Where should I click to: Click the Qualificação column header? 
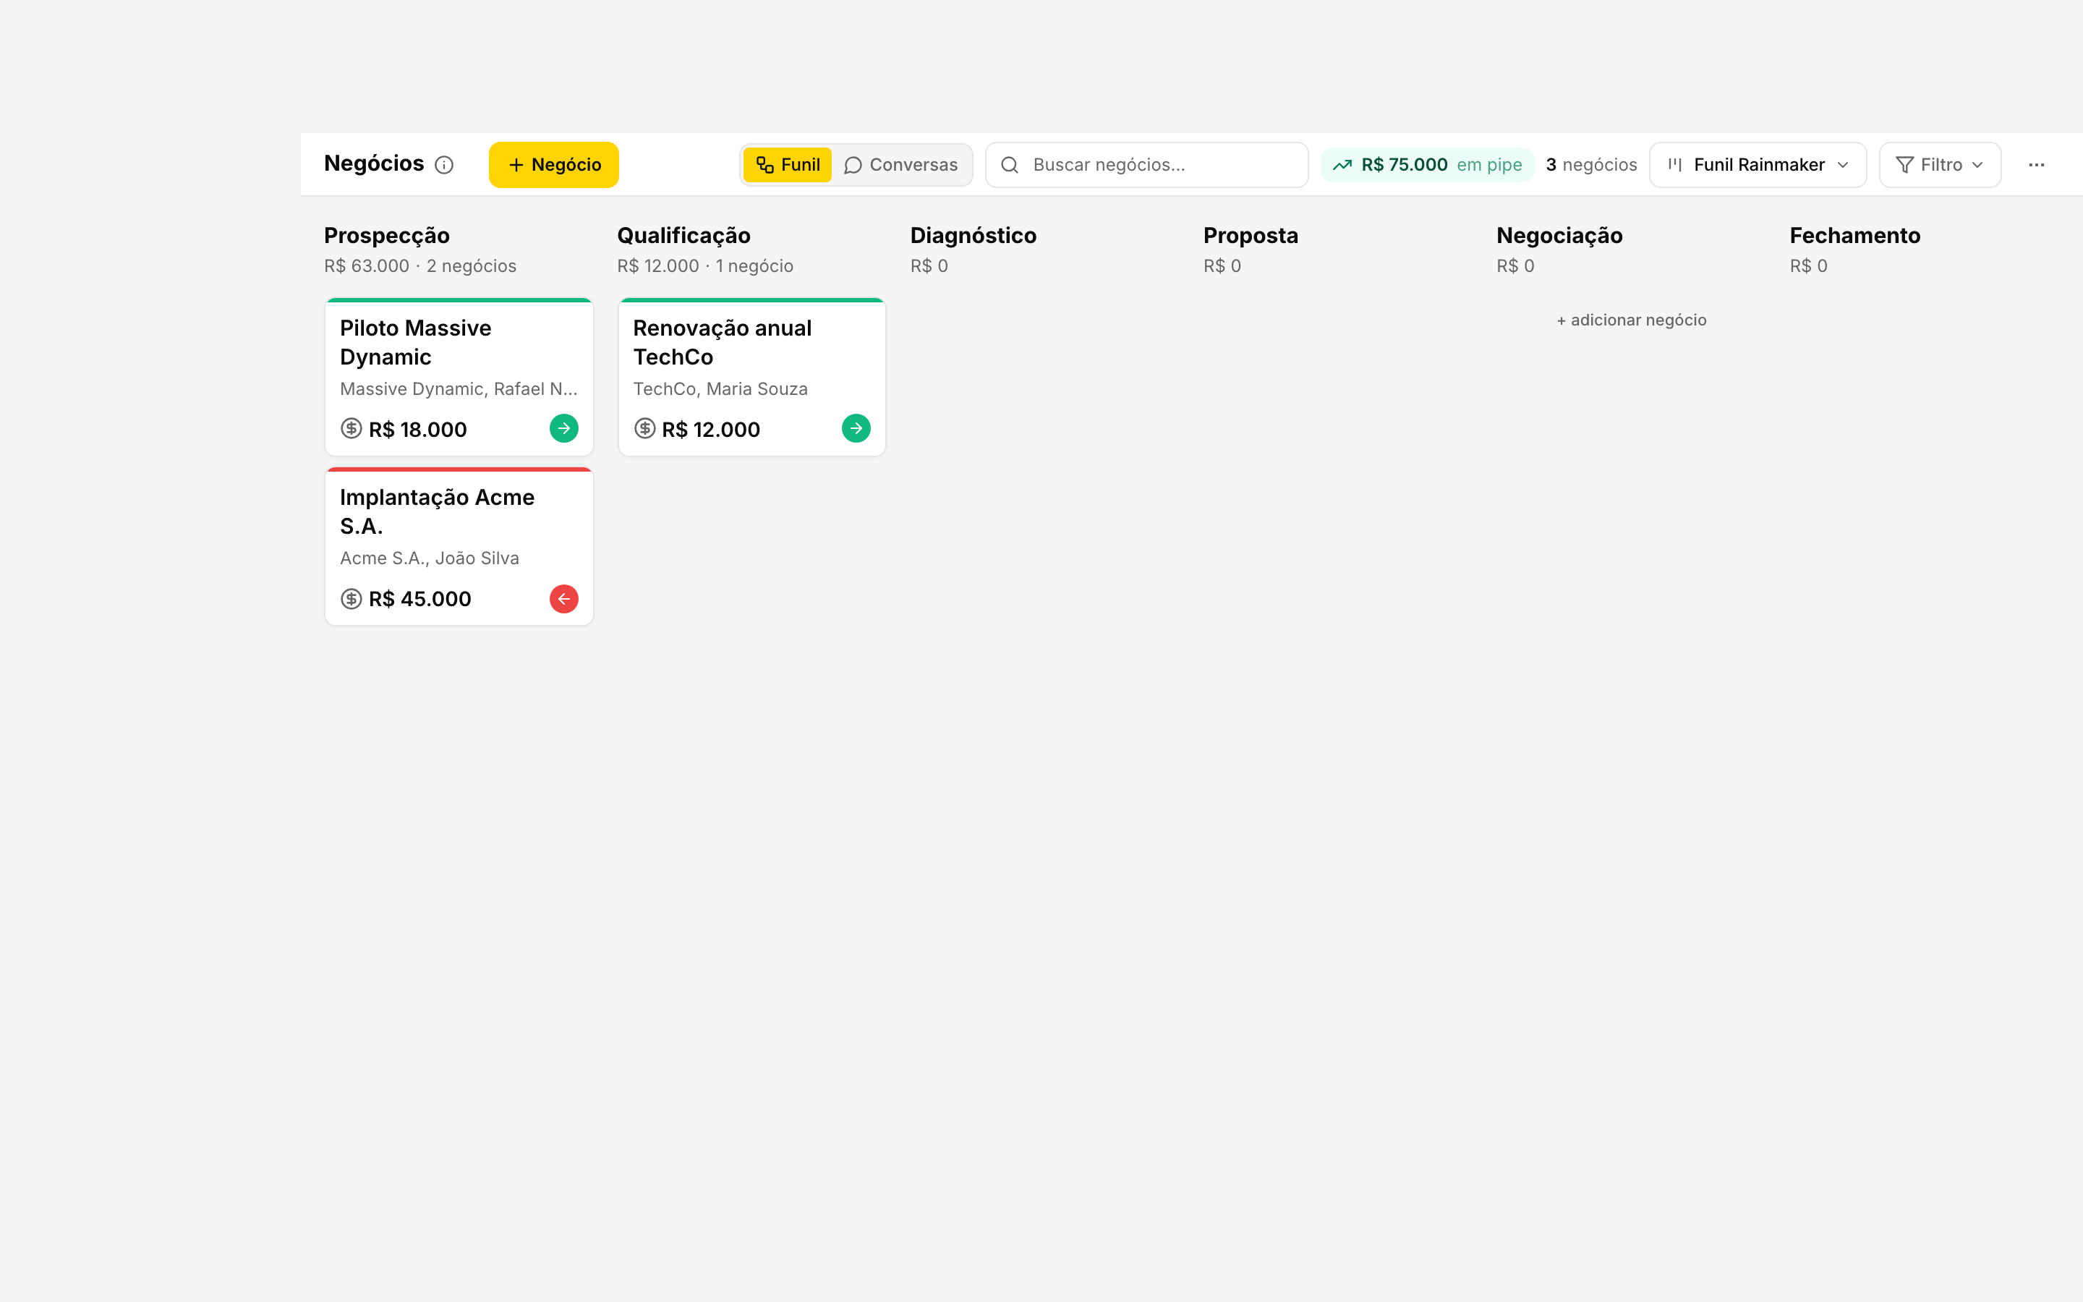tap(683, 236)
